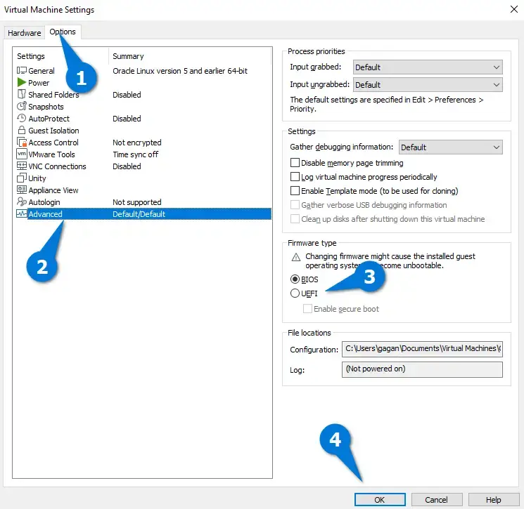524x509 pixels.
Task: Toggle Clean up disks after shutting down
Action: (x=295, y=219)
